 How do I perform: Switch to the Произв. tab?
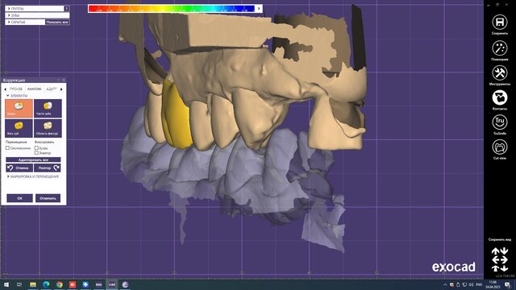pyautogui.click(x=16, y=89)
